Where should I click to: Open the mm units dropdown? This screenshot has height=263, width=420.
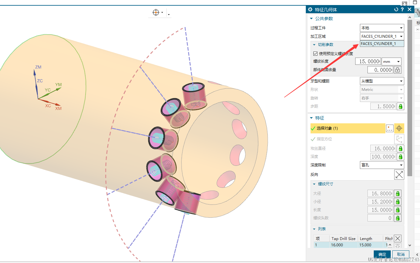coord(391,62)
